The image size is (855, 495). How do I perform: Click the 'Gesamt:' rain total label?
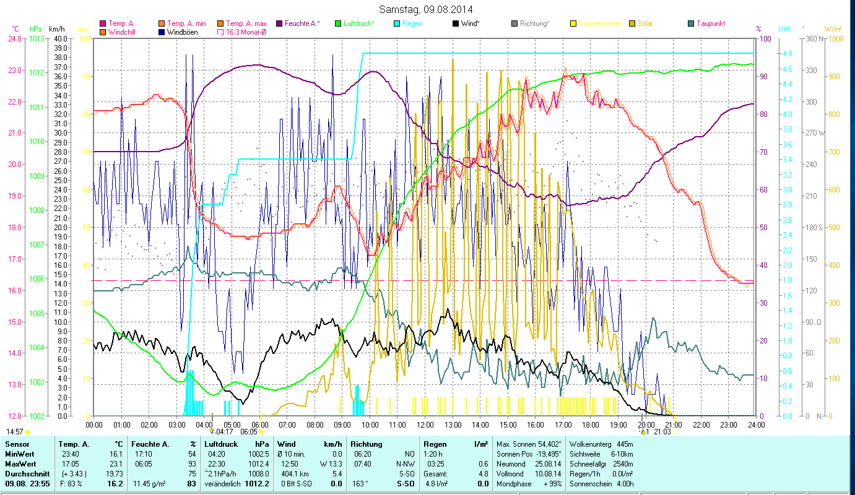click(x=435, y=474)
